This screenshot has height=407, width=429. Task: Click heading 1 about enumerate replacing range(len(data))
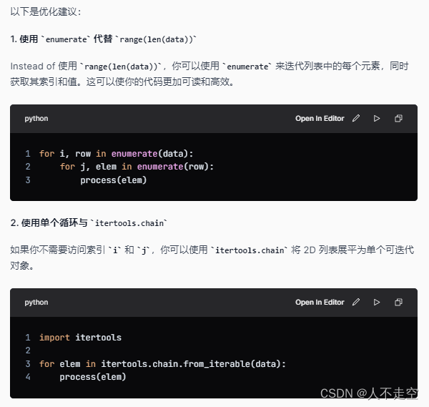104,39
